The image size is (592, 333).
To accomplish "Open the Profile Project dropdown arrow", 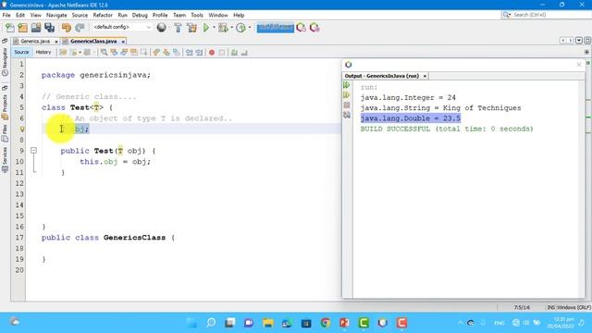I will [250, 28].
